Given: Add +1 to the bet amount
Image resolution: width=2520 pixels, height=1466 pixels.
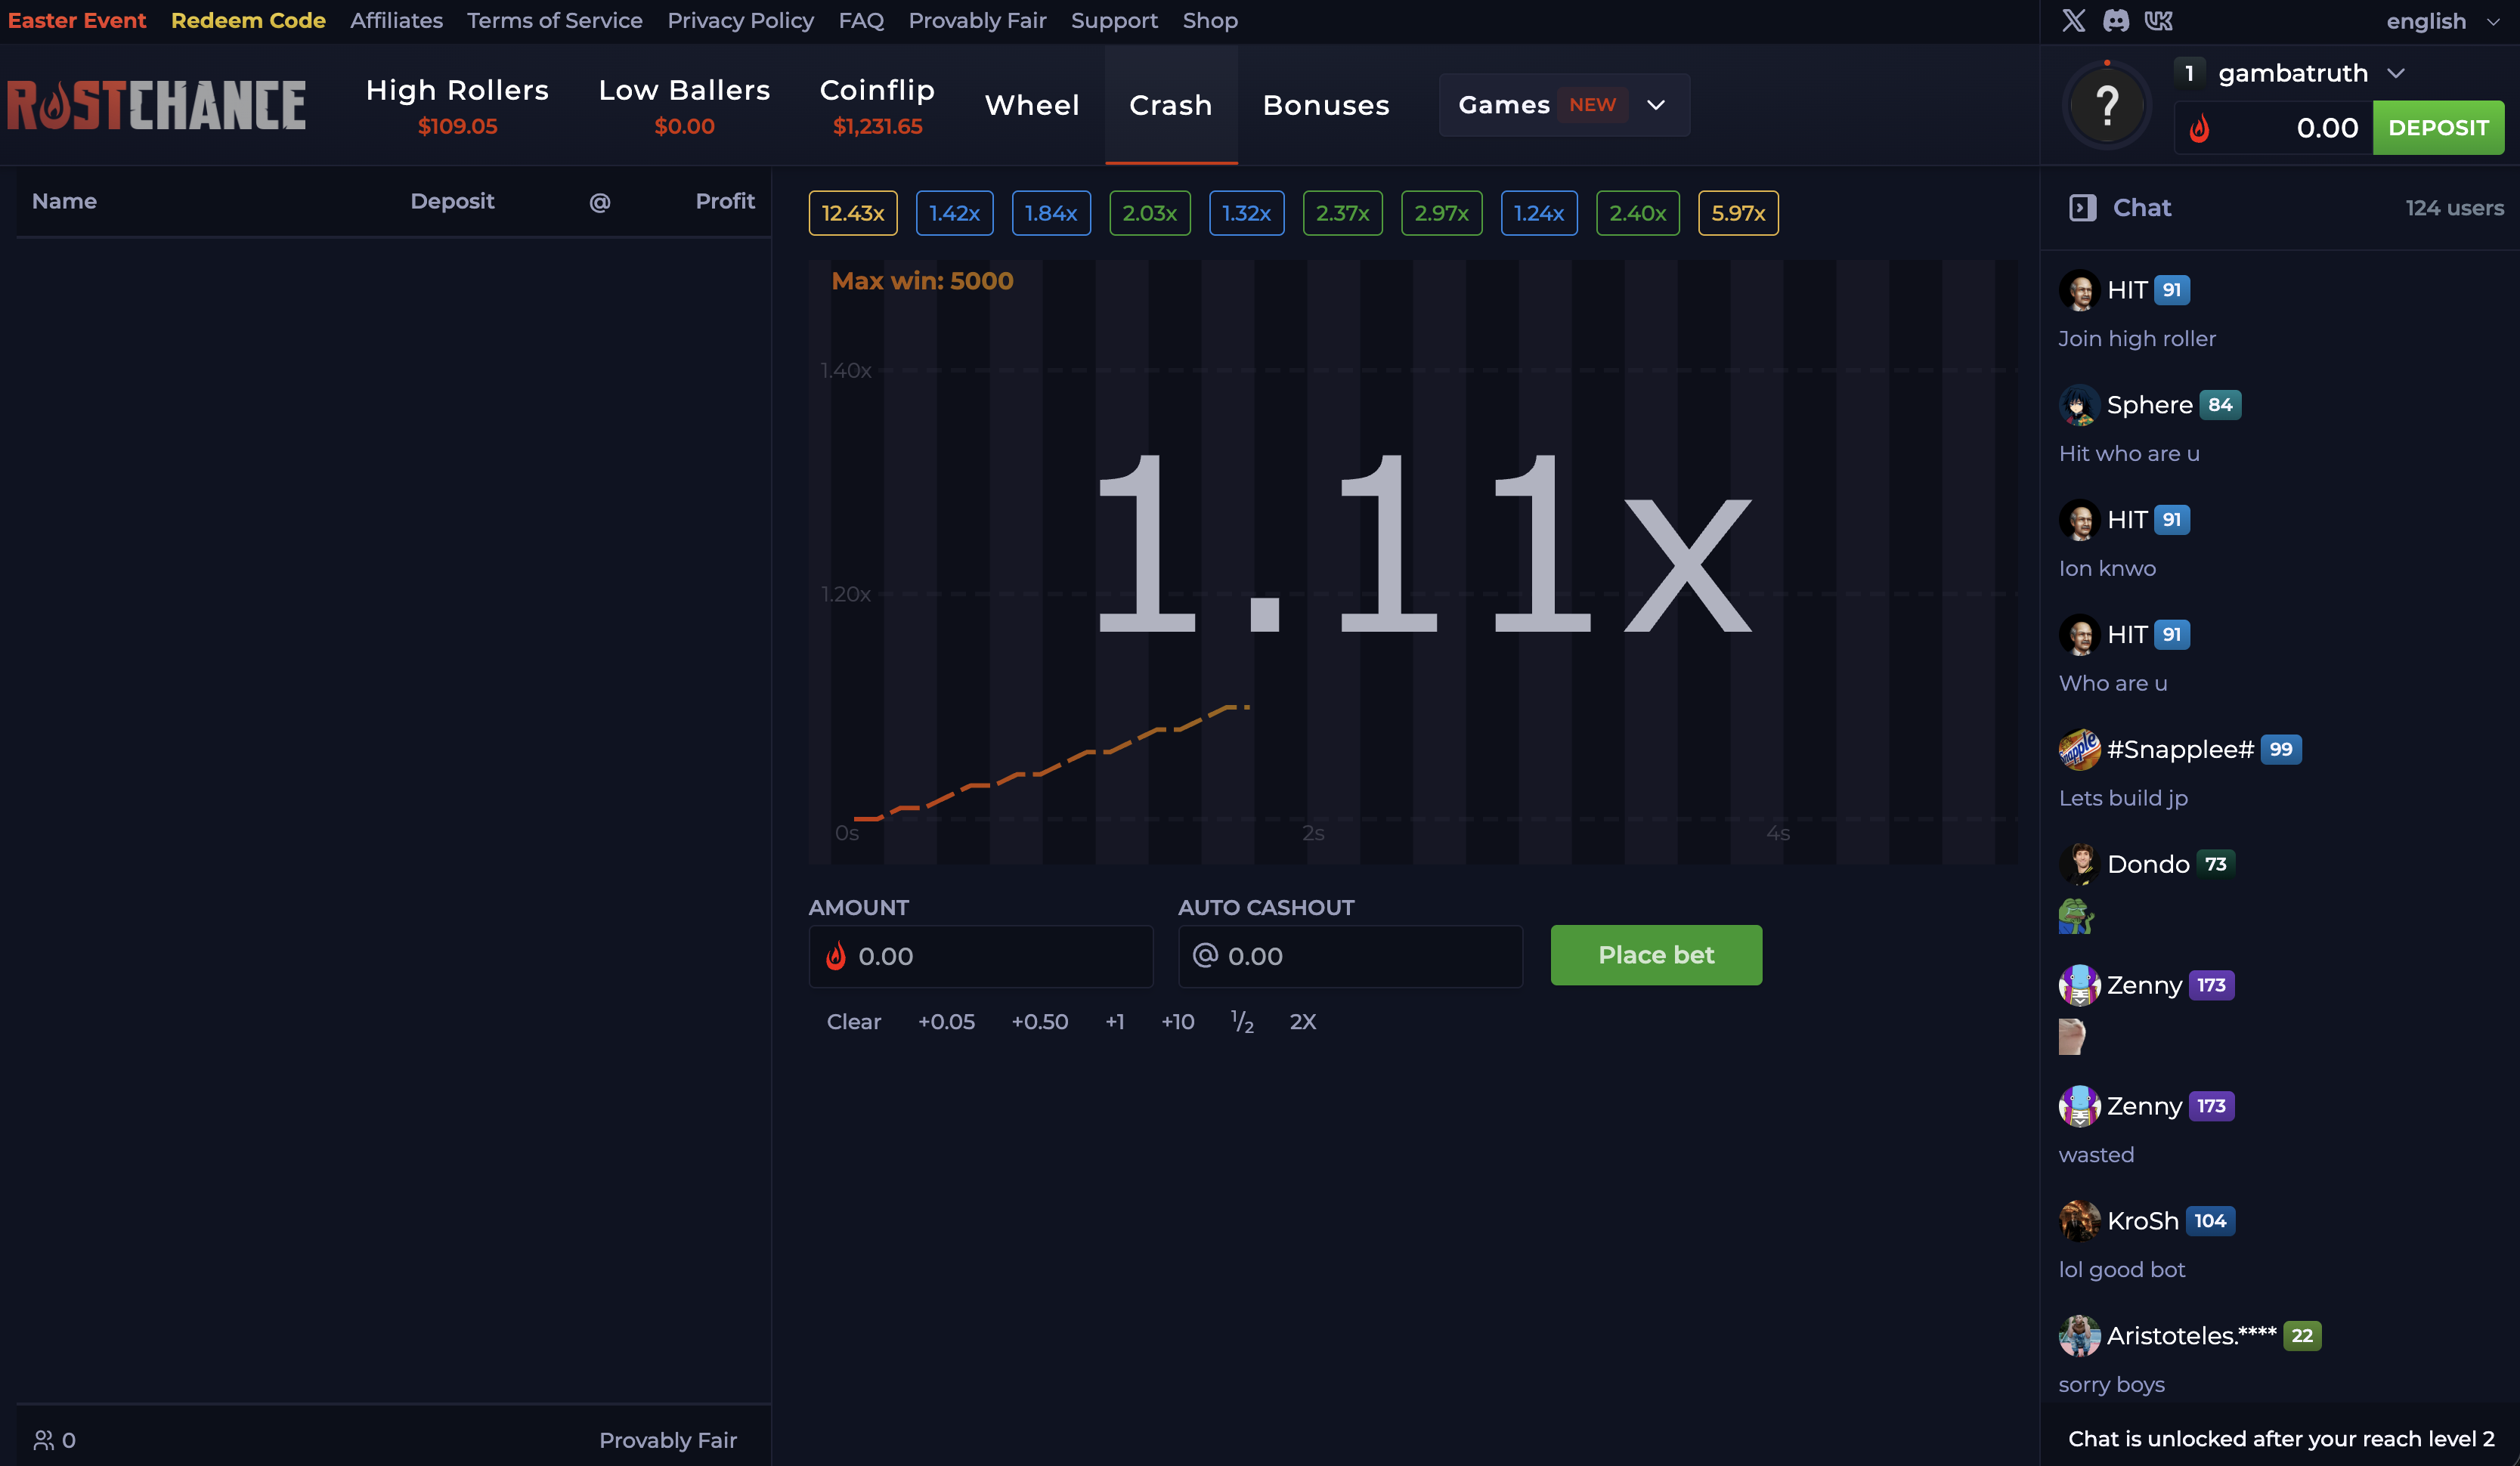Looking at the screenshot, I should (1115, 1022).
